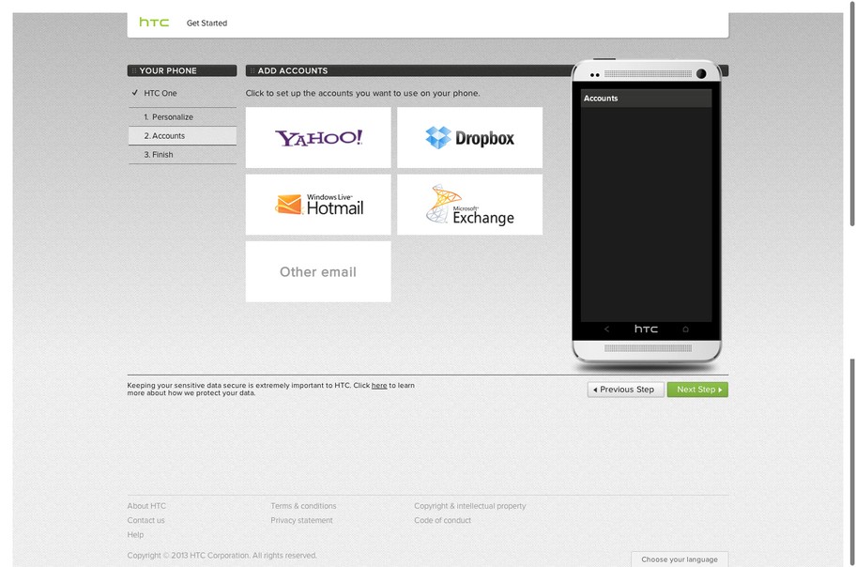Viewport: 856px width, 567px height.
Task: View Terms & conditions
Action: coord(303,506)
